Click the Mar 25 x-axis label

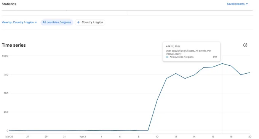(9, 136)
